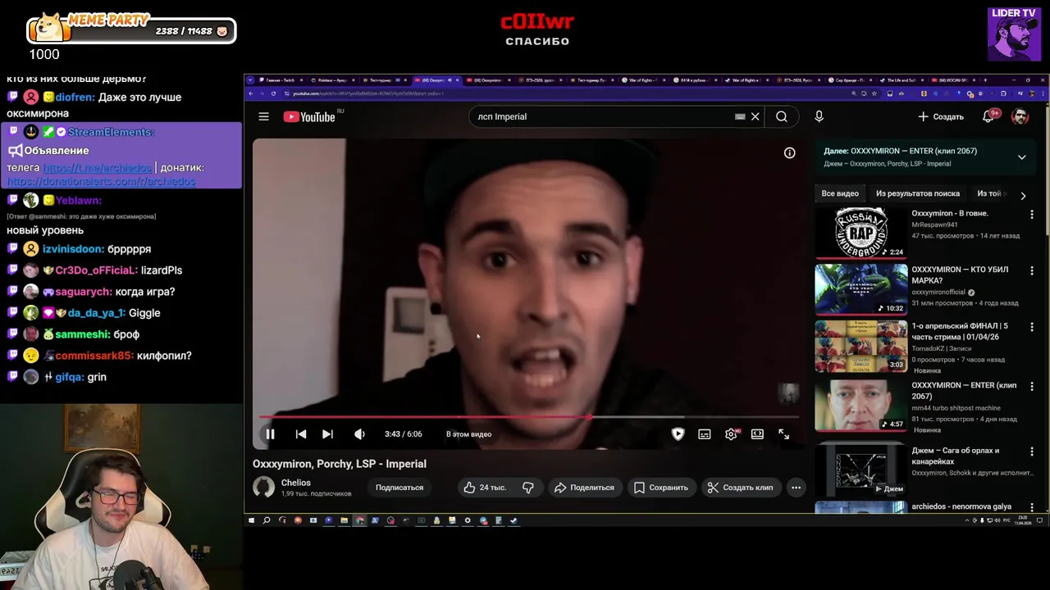Mute the video volume speaker icon
This screenshot has width=1050, height=590.
[x=359, y=434]
